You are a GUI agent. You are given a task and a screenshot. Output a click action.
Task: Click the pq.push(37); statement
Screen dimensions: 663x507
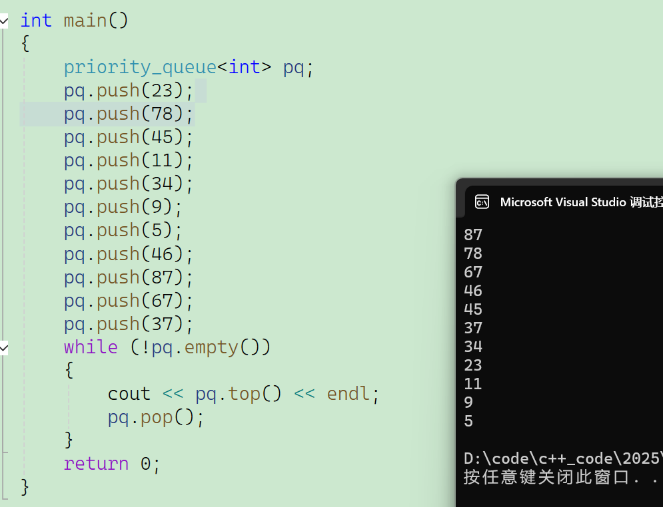(x=129, y=324)
